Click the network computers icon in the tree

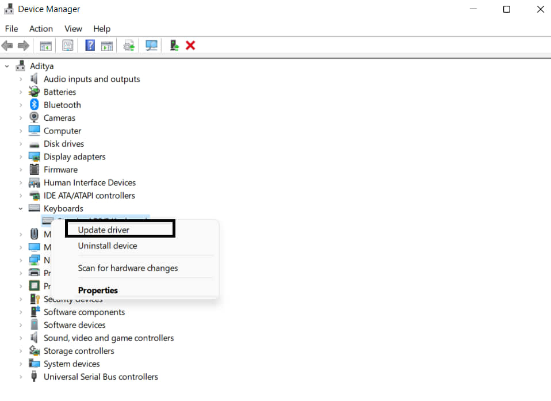point(34,260)
